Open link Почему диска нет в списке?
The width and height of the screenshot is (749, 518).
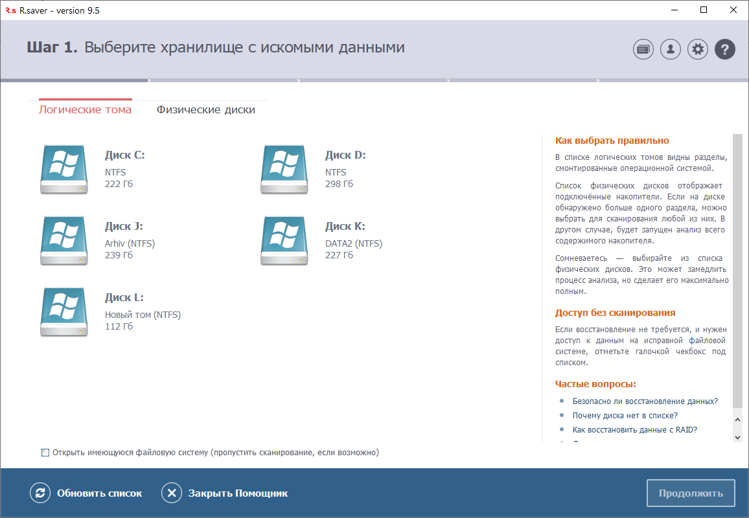(x=625, y=416)
